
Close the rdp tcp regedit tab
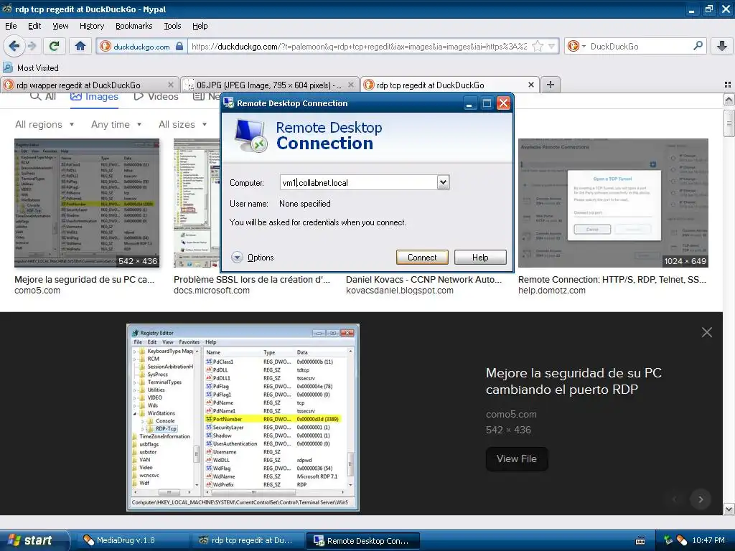point(530,85)
